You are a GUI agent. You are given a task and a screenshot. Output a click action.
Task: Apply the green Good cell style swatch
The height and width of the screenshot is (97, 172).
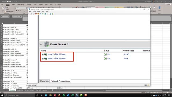point(109,7)
